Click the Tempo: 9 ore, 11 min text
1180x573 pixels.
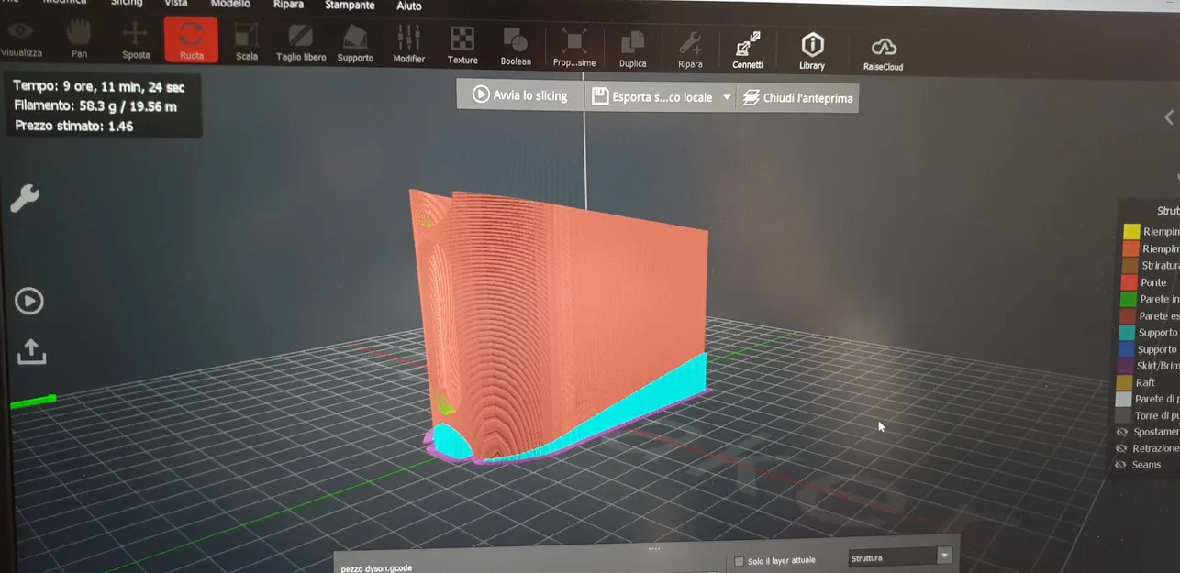point(99,87)
